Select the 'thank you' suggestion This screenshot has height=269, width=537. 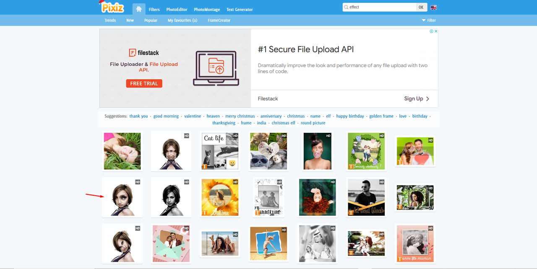(x=138, y=116)
